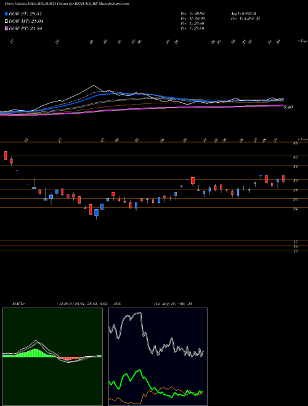Click the peak of the white EMA line
Image resolution: width=308 pixels, height=406 pixels.
[x=94, y=85]
